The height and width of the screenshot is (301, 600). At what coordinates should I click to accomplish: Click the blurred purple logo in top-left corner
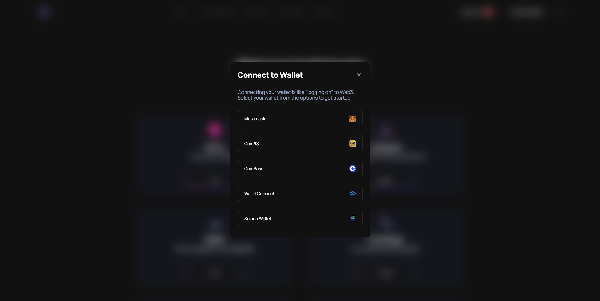tap(44, 12)
